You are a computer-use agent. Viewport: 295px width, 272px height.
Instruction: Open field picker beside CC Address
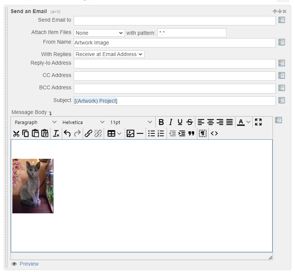tap(282, 75)
